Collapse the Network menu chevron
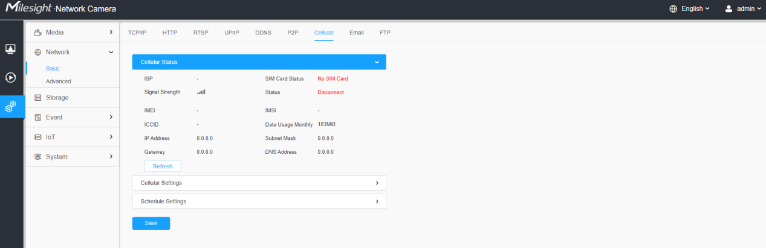The image size is (766, 248). [x=111, y=52]
